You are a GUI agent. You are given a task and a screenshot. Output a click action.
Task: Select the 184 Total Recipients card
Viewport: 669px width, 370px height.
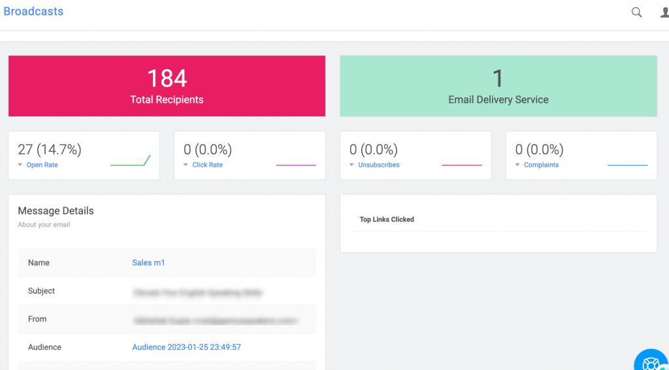167,86
